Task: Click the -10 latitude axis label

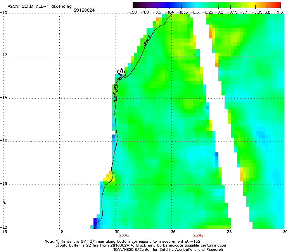Action: click(3, 13)
